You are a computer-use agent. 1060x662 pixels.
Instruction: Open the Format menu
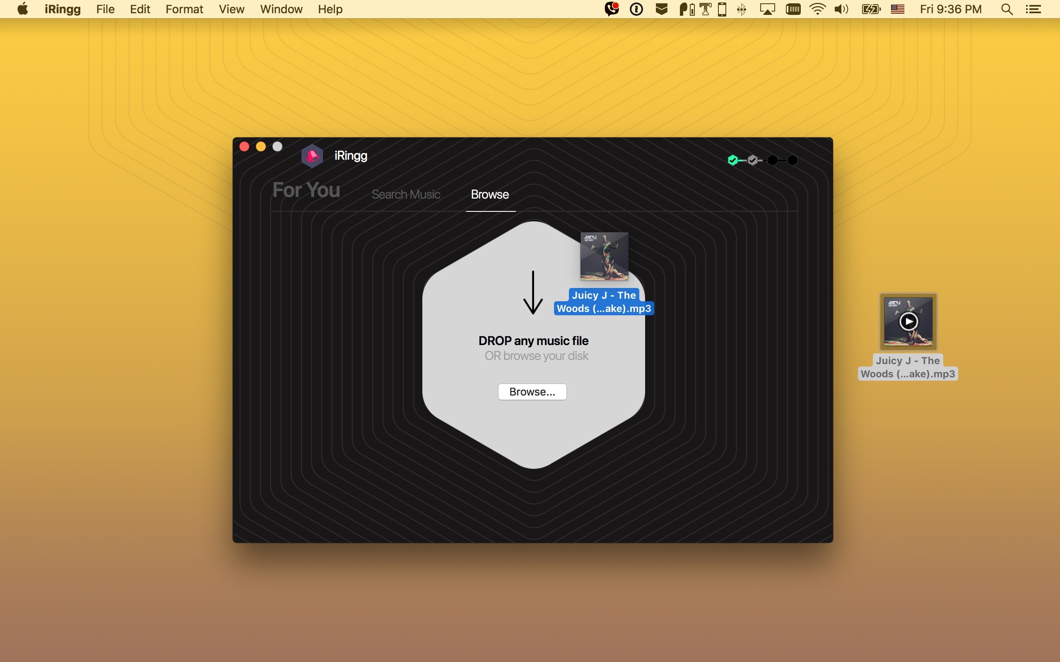184,9
